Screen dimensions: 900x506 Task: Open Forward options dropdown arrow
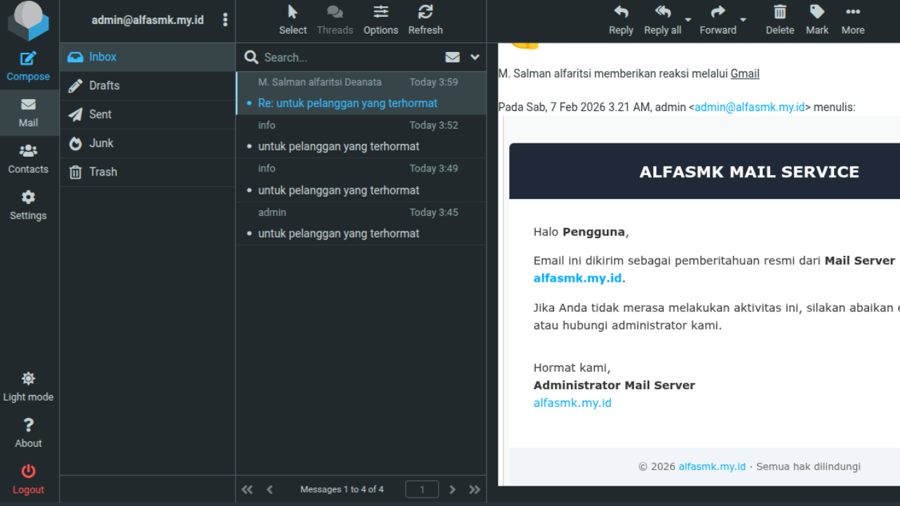pyautogui.click(x=743, y=20)
